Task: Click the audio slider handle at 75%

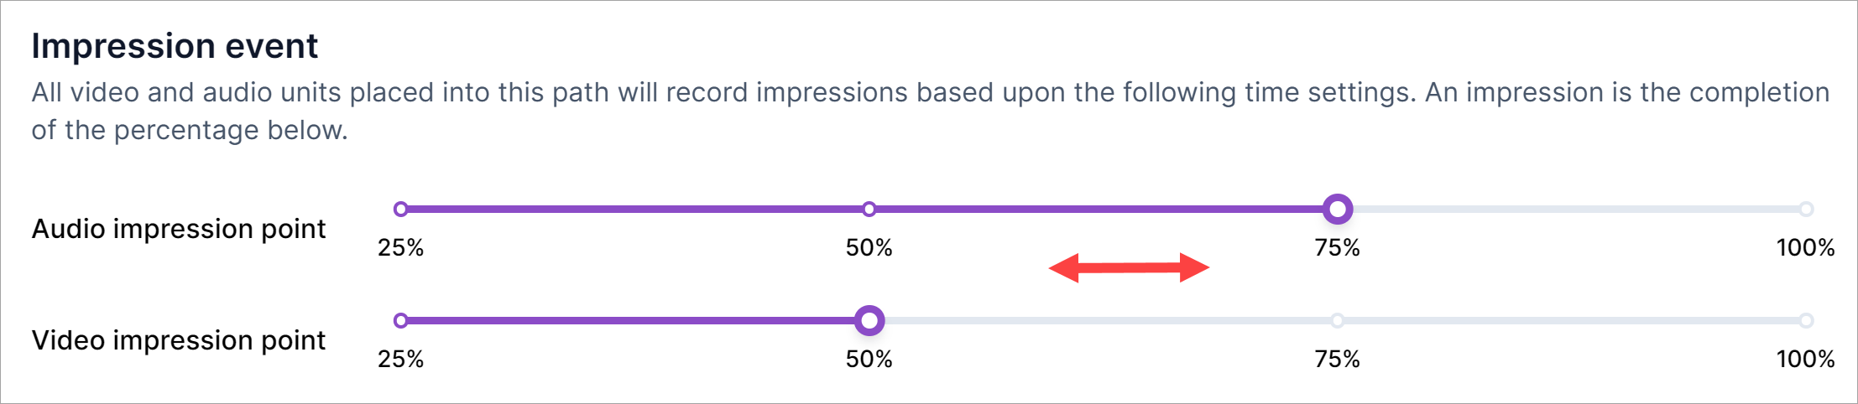Action: [1338, 209]
